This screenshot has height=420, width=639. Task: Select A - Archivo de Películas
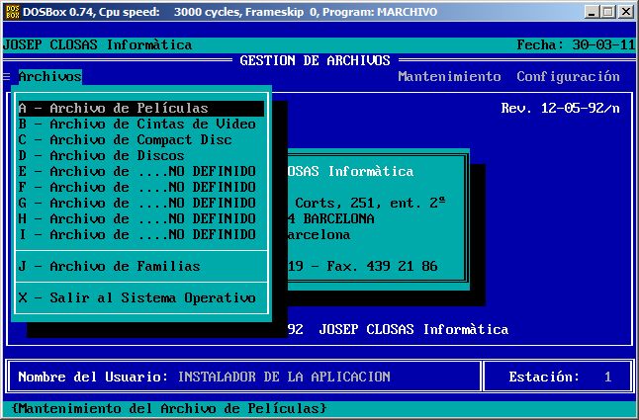tap(141, 109)
